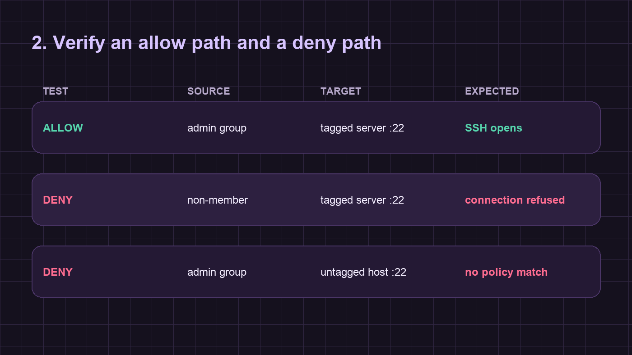Select the "connection refused" expected result

click(515, 200)
